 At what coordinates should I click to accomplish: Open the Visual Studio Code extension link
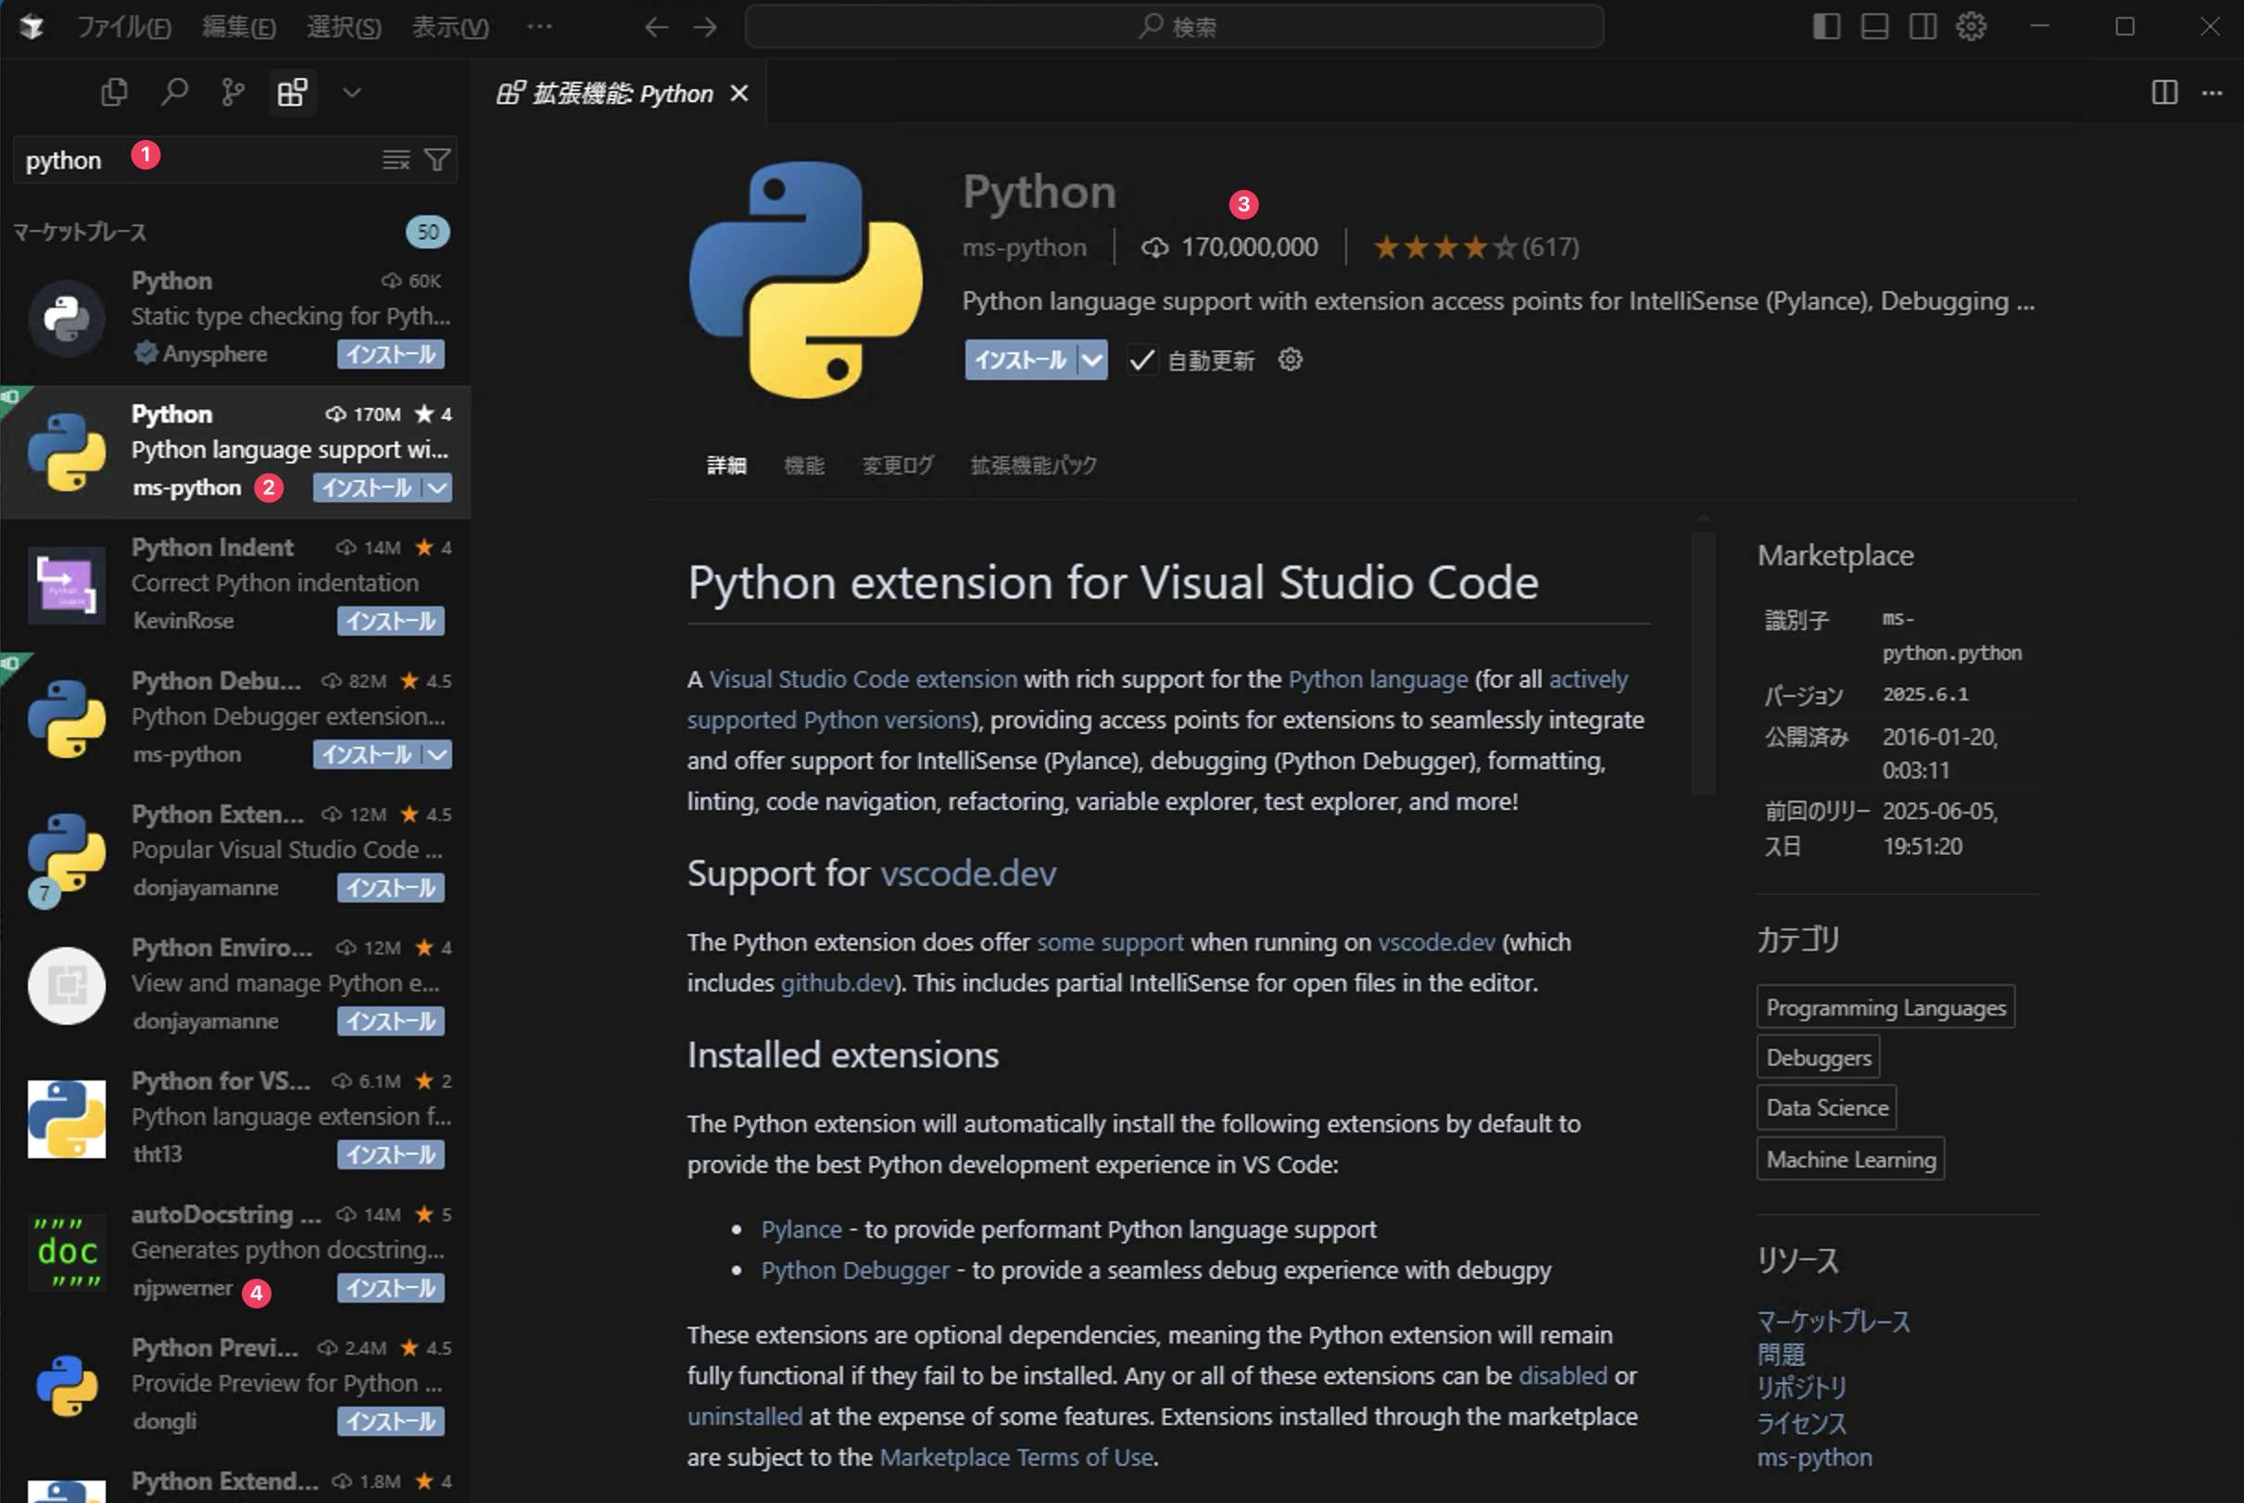pyautogui.click(x=864, y=678)
